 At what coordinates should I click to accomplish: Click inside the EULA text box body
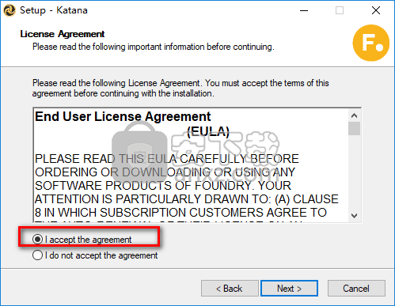[x=191, y=165]
